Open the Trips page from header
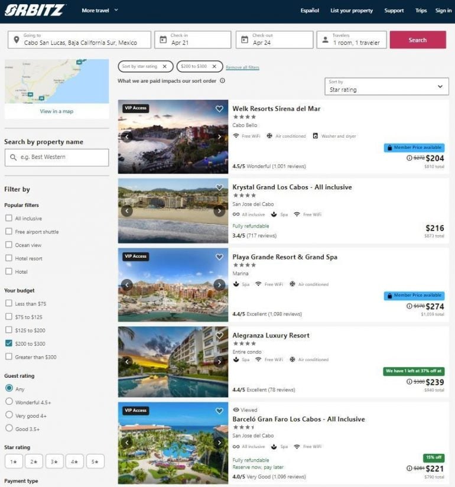455x487 pixels. [421, 11]
